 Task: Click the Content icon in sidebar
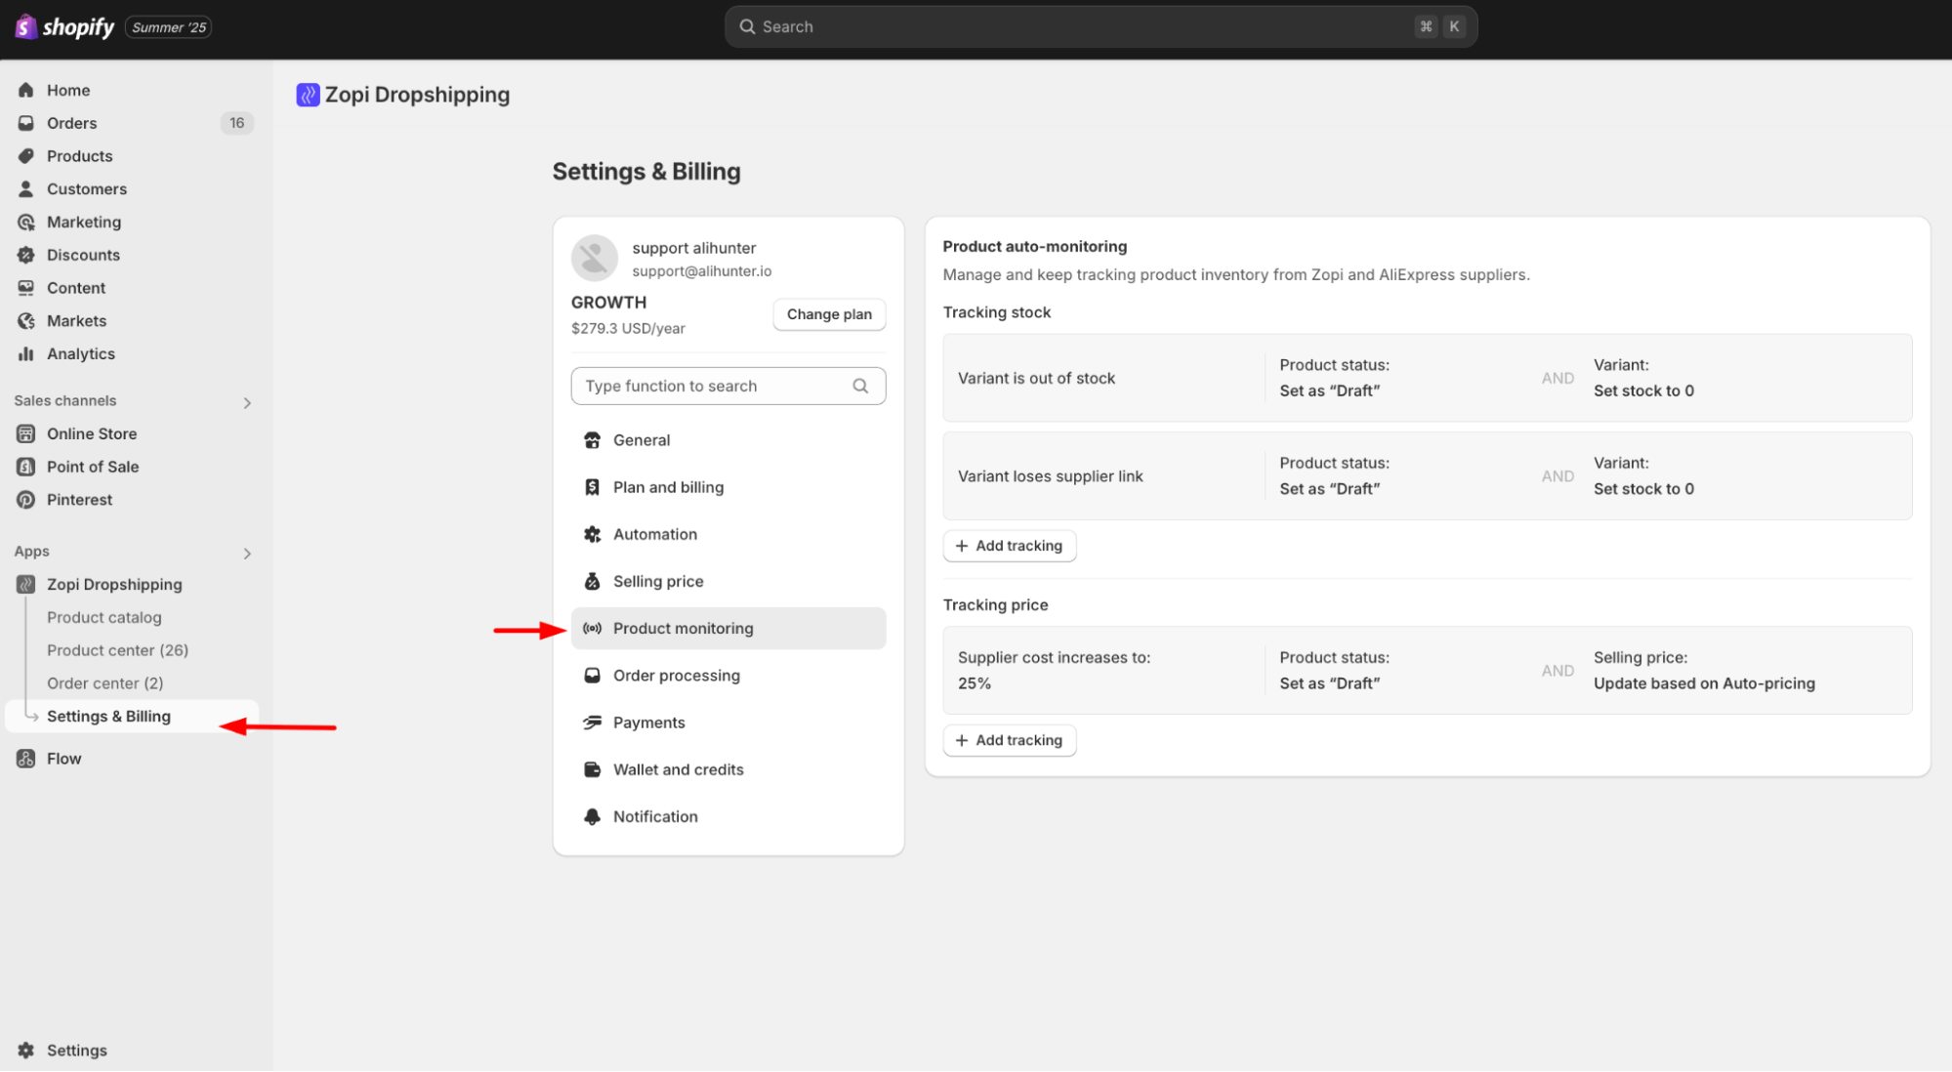pyautogui.click(x=26, y=288)
